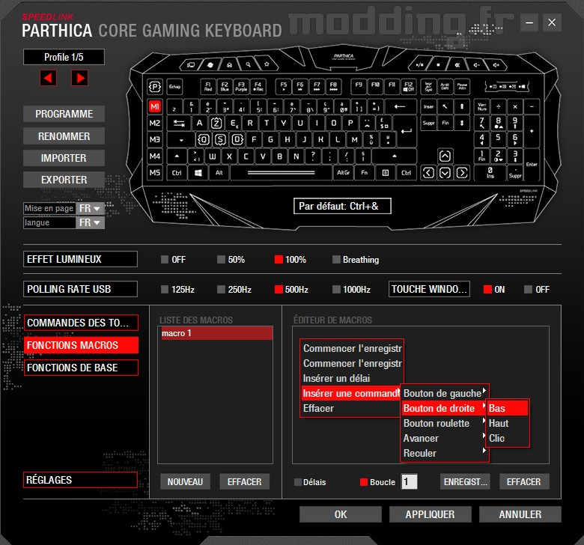Select the M4 macro key
Image resolution: width=584 pixels, height=545 pixels.
(x=155, y=156)
